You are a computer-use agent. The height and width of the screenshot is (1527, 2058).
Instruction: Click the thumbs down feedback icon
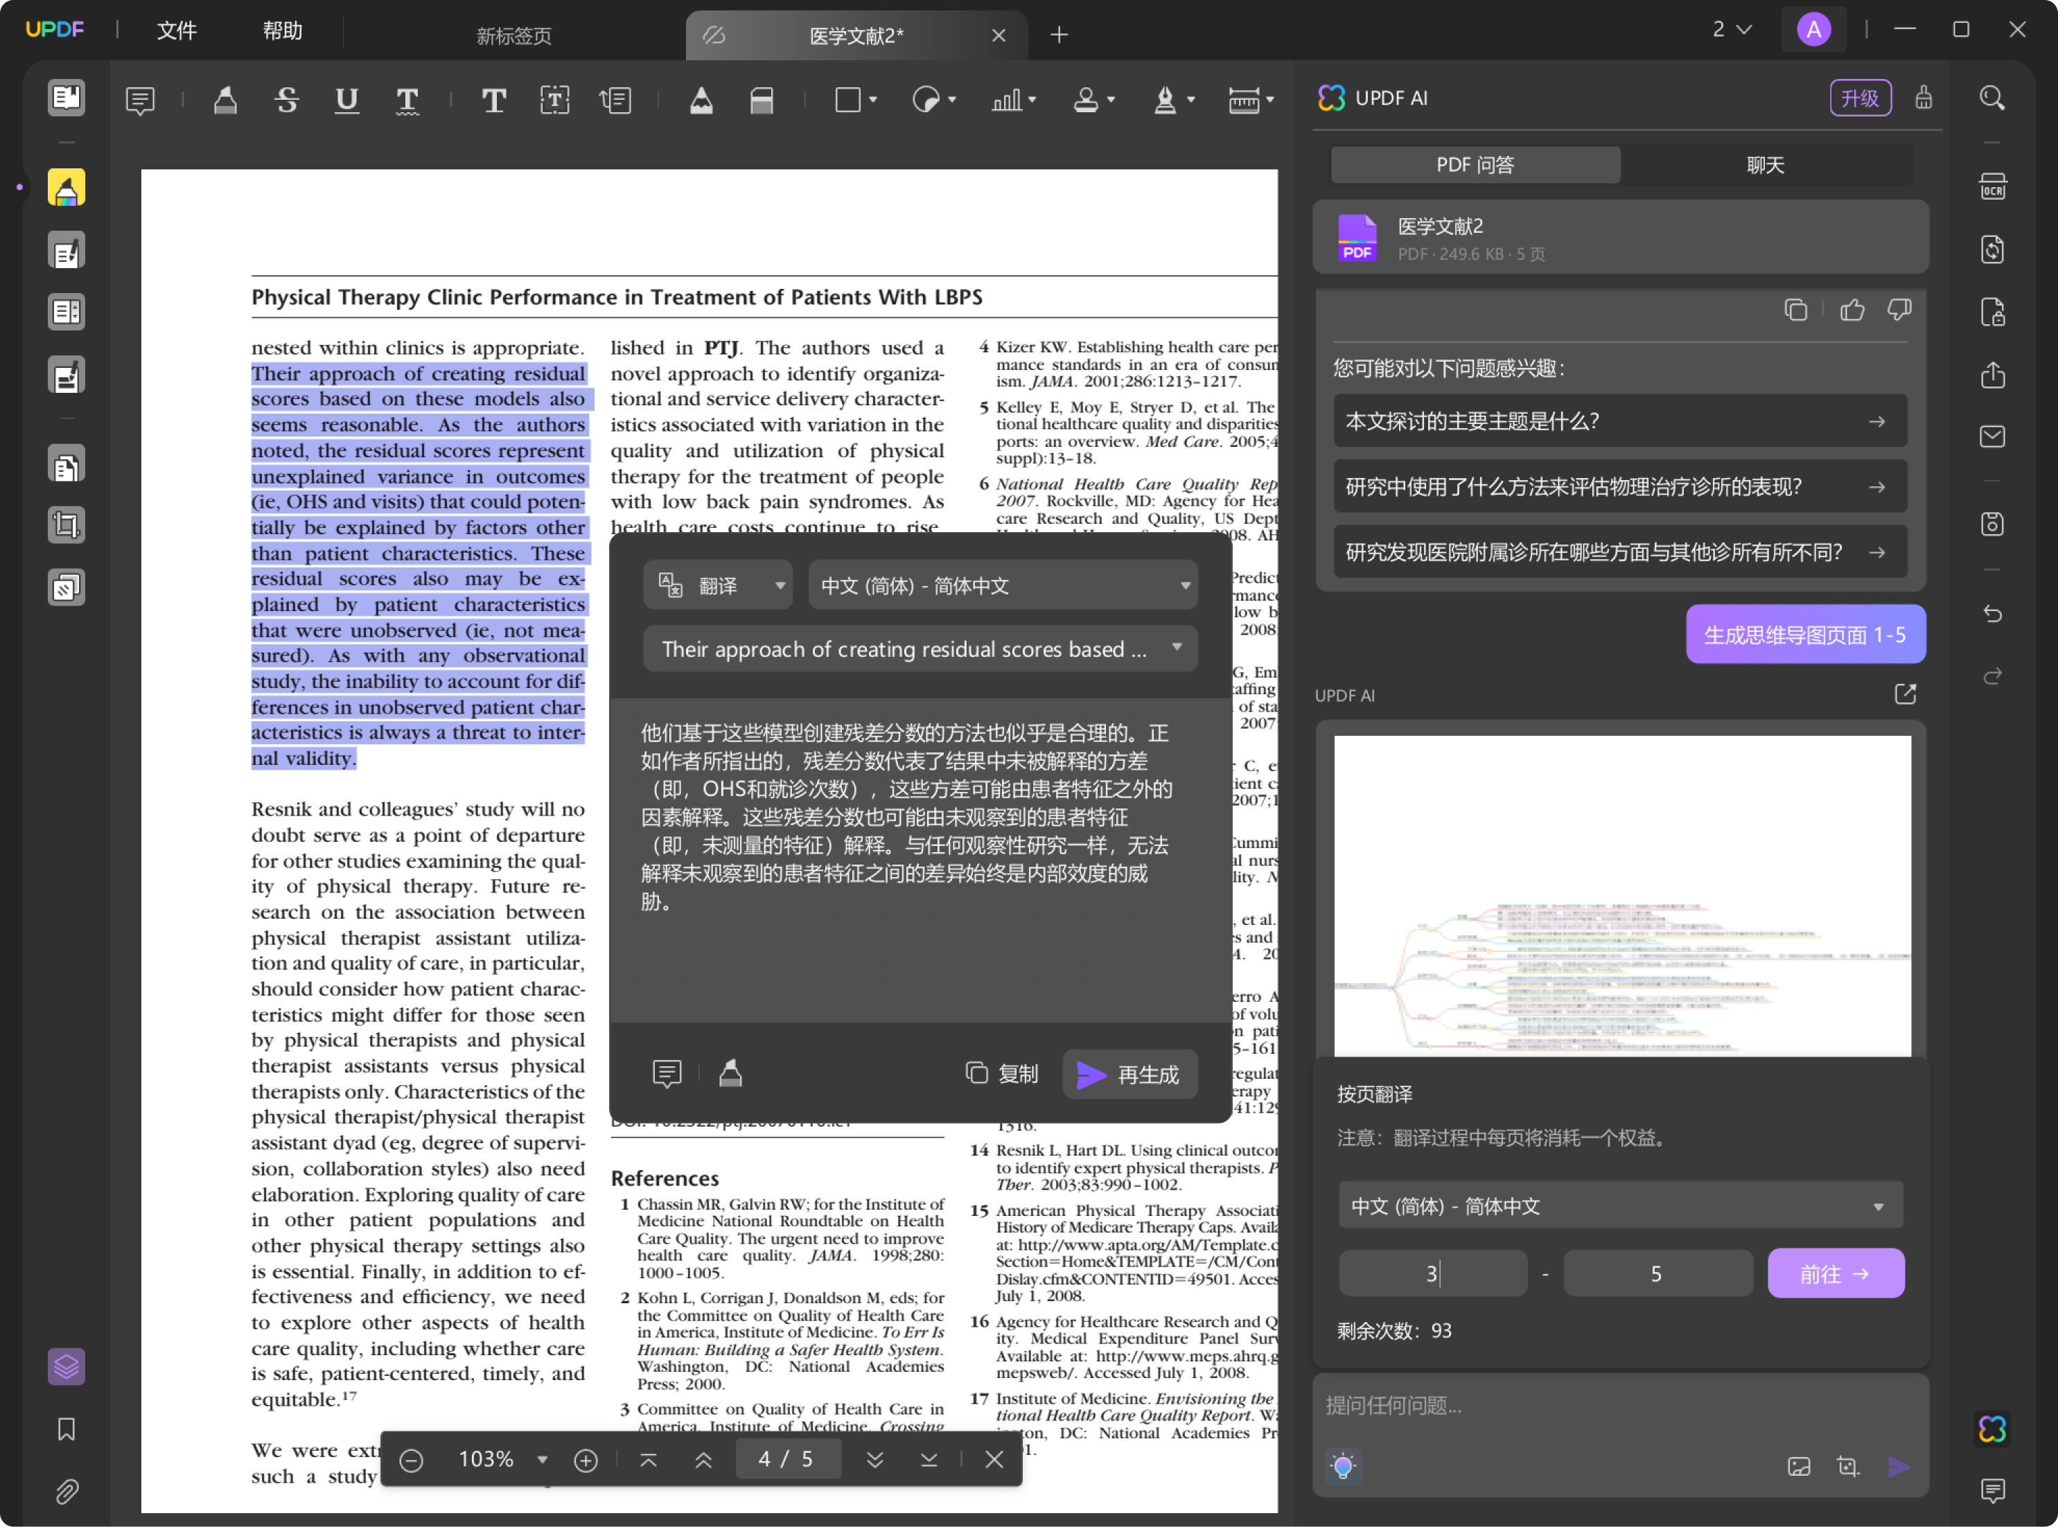pos(1899,310)
